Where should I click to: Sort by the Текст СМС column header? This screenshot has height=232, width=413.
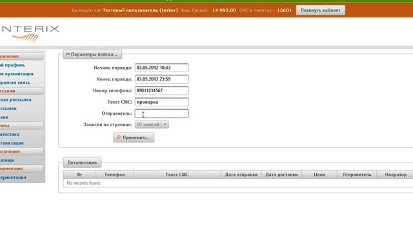pyautogui.click(x=177, y=175)
